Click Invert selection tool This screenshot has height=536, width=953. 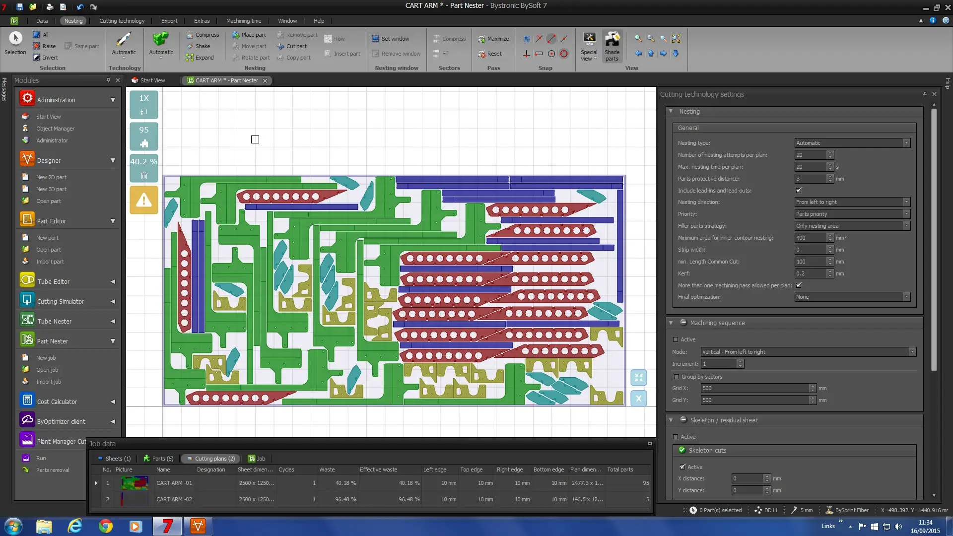coord(45,58)
